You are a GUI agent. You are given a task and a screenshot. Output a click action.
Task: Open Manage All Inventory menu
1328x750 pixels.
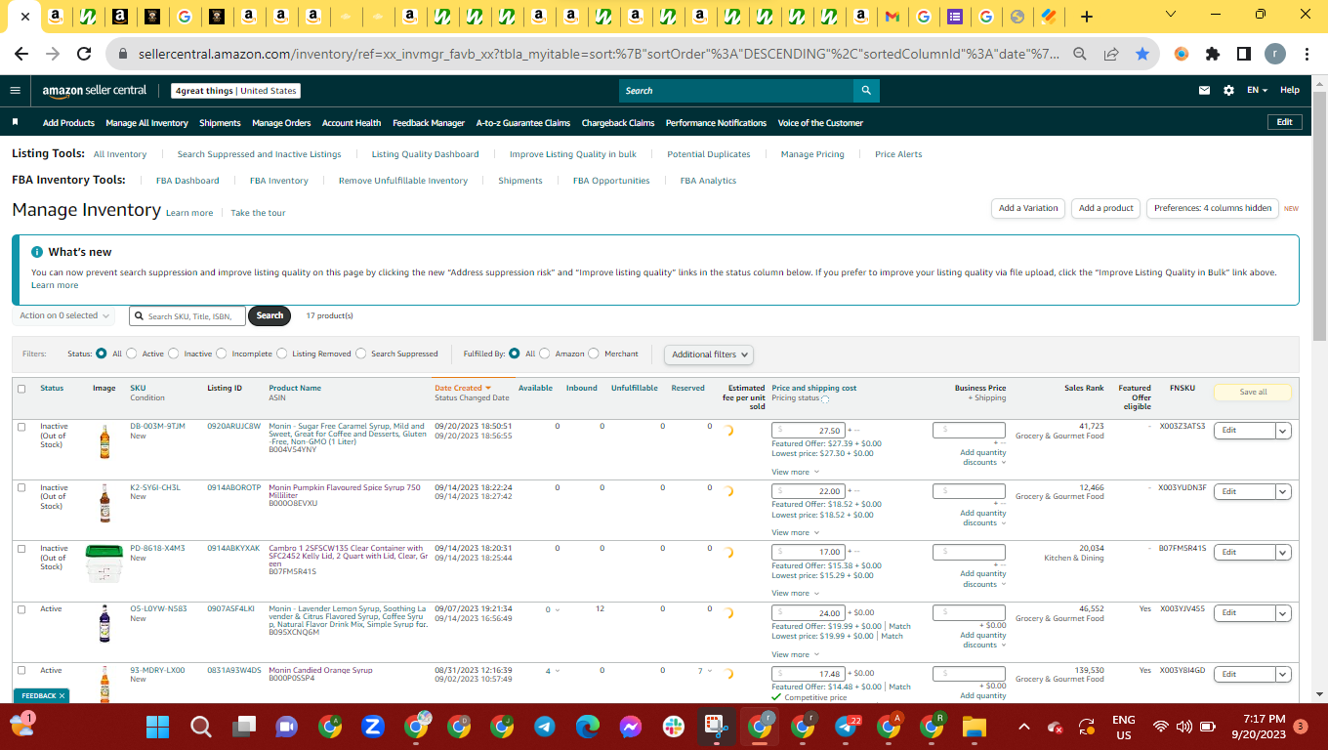tap(146, 123)
